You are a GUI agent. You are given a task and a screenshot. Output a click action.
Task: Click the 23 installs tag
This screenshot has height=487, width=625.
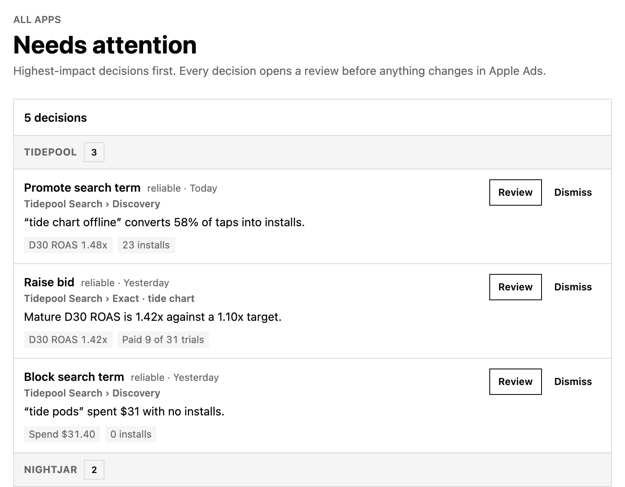[146, 245]
